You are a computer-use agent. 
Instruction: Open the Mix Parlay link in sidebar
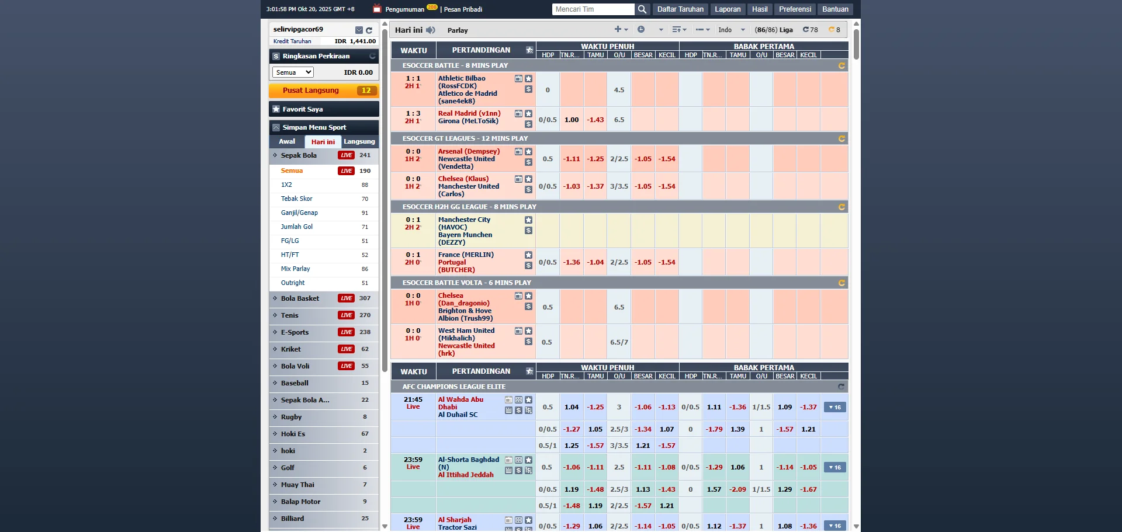tap(295, 269)
